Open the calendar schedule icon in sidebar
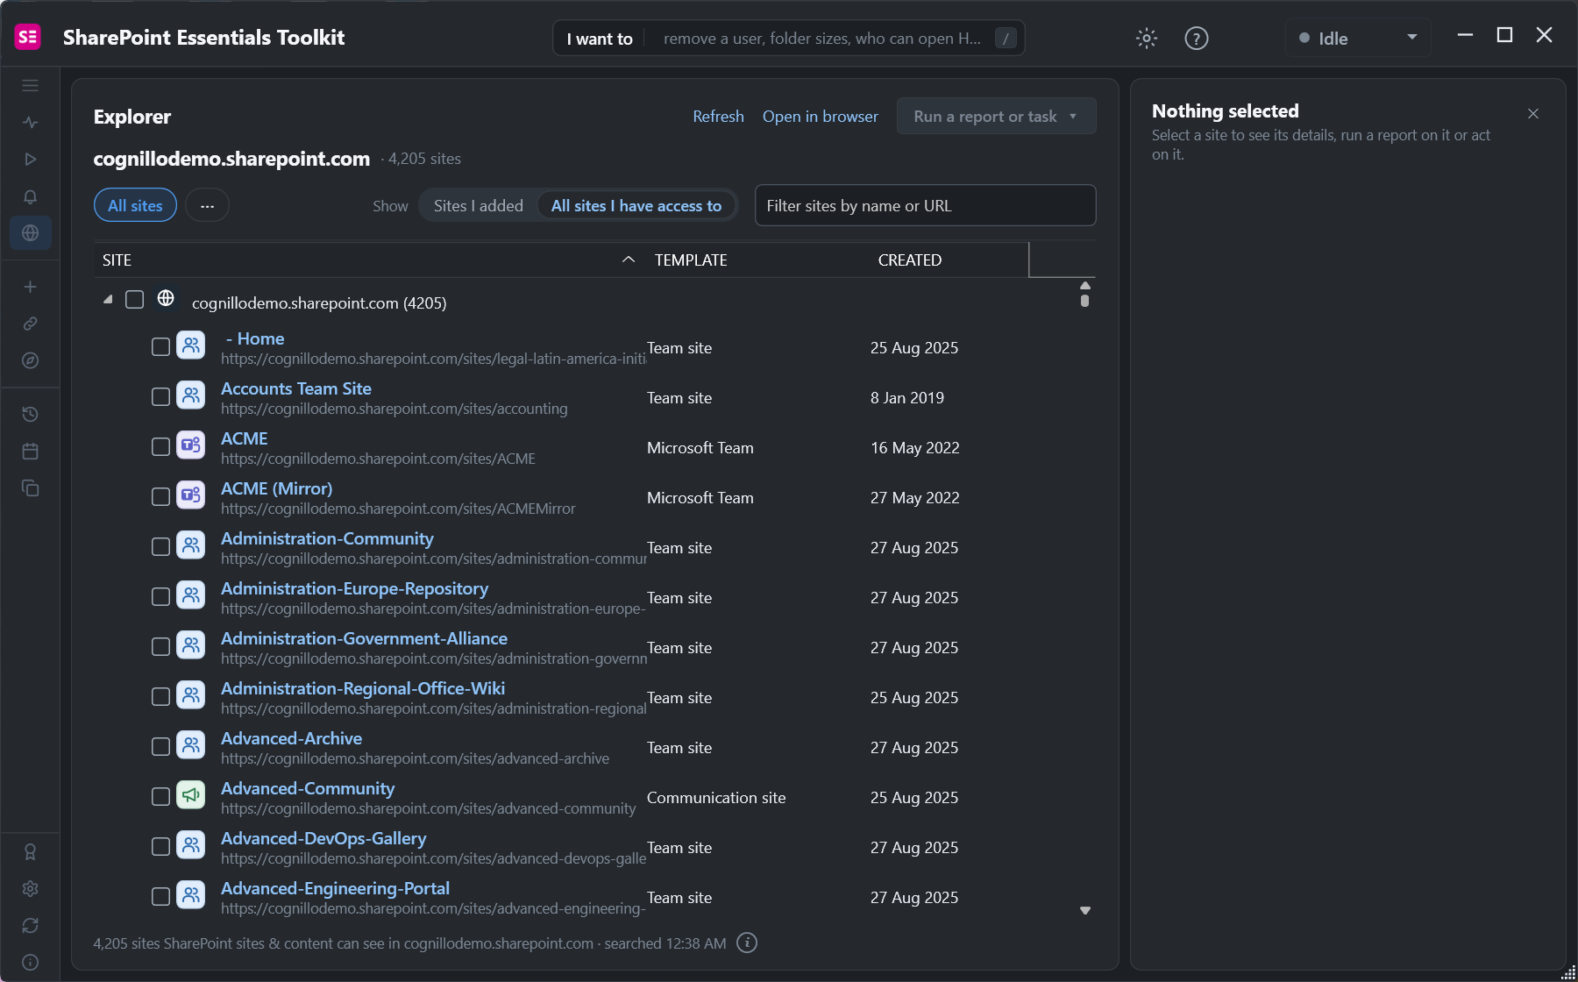Screen dimensions: 1578x982 coord(31,451)
